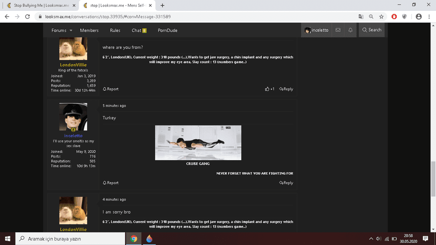Screen dimensions: 436x245
Task: Open the conversations envelope icon in forum header
Action: click(x=338, y=30)
